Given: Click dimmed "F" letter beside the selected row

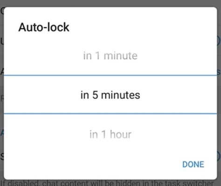Looking at the screenshot, I should (2, 98).
